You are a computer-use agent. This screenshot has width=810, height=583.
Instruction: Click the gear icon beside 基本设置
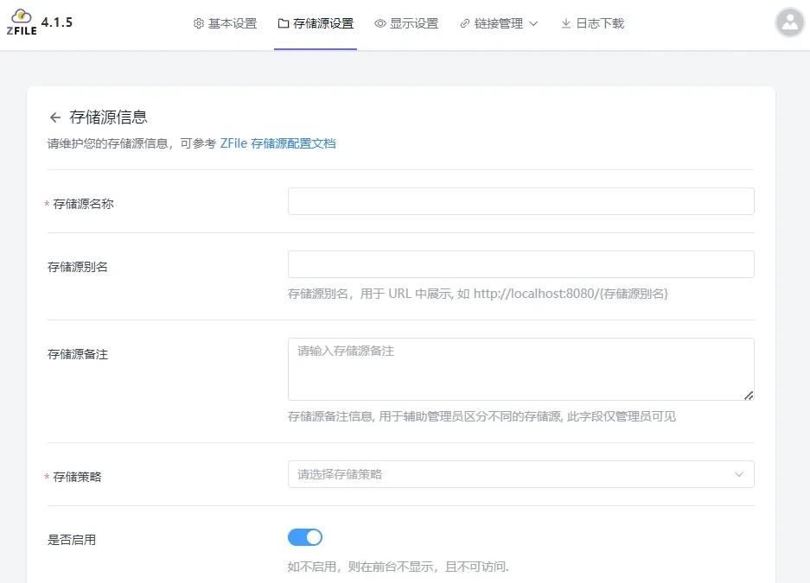pyautogui.click(x=197, y=23)
